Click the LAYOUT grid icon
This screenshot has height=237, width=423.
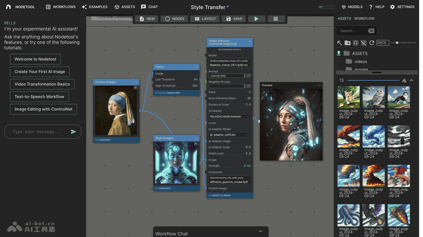pos(197,19)
